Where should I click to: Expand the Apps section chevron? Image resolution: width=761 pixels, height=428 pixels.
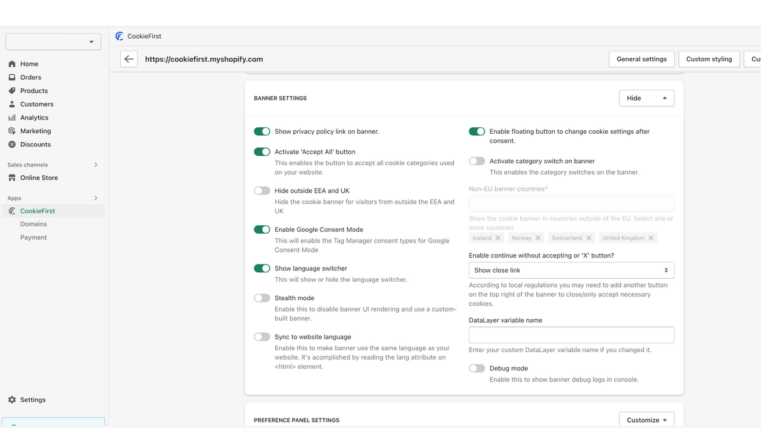[96, 198]
